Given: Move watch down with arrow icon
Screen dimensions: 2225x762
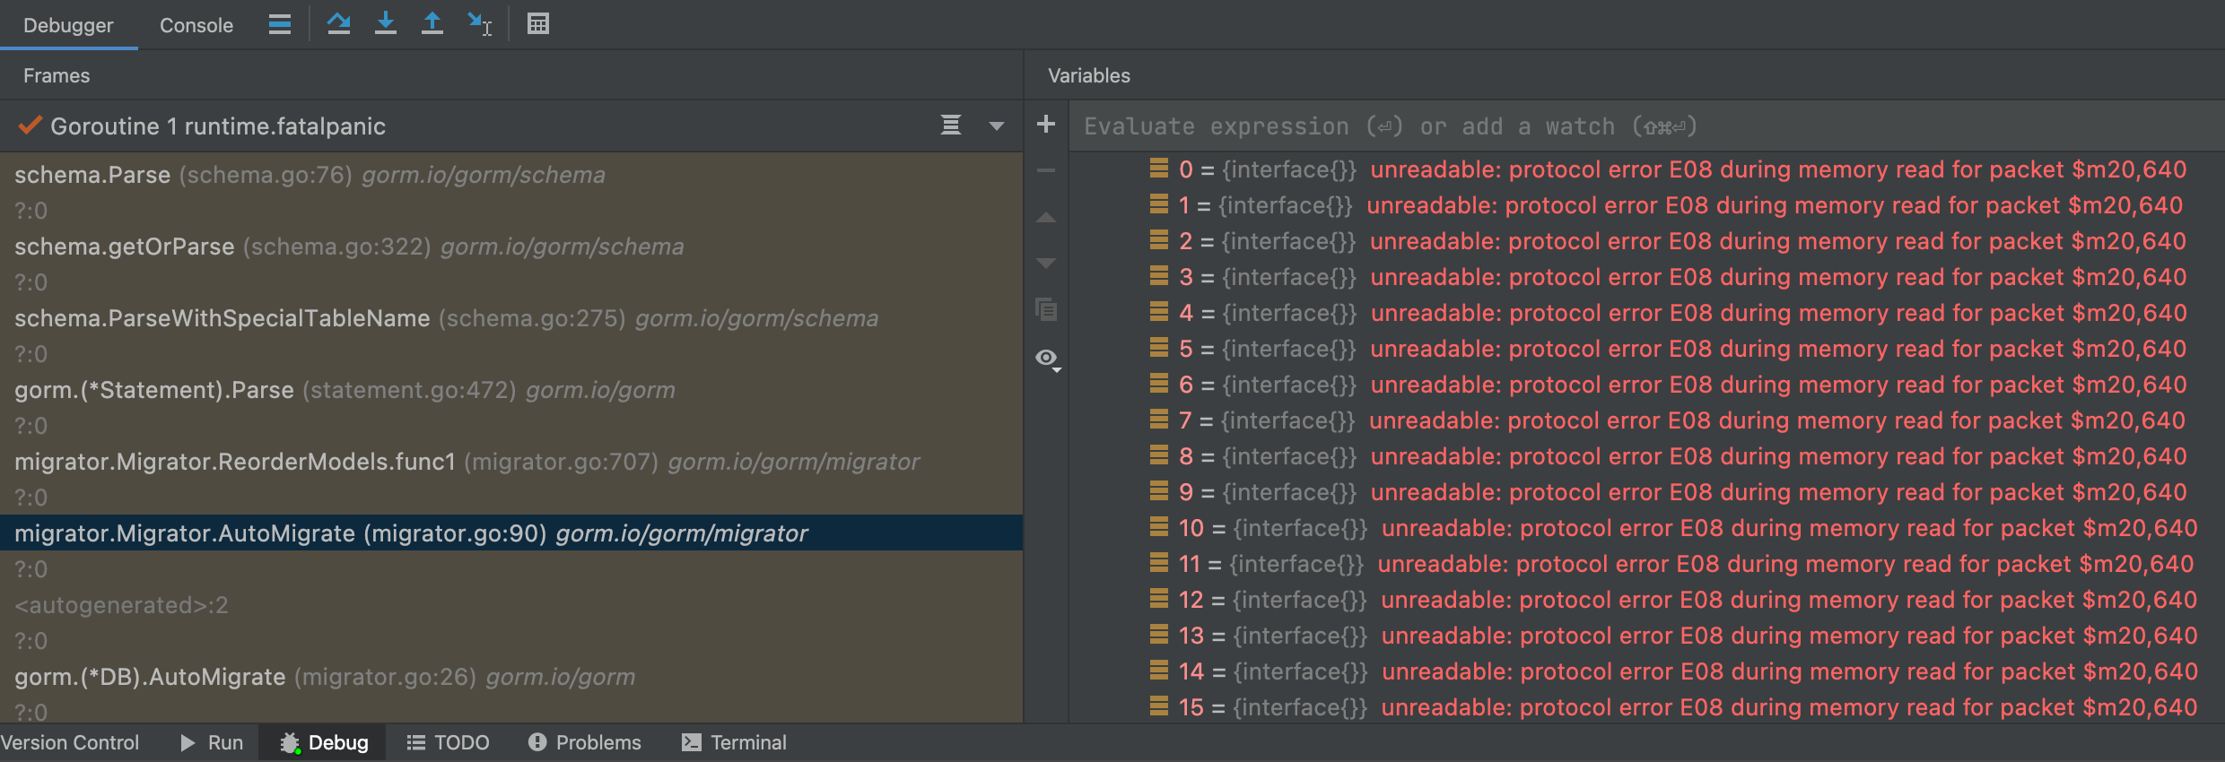Looking at the screenshot, I should [1046, 264].
